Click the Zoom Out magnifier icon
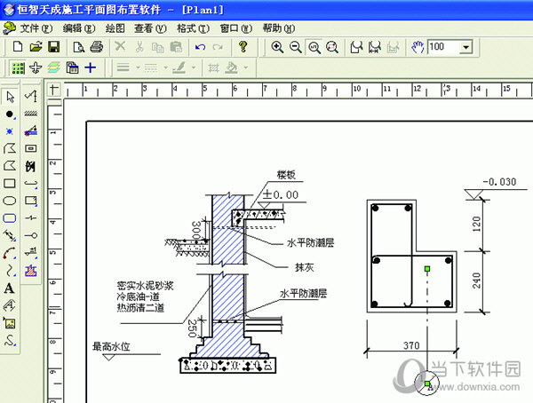The image size is (533, 403). pyautogui.click(x=295, y=46)
